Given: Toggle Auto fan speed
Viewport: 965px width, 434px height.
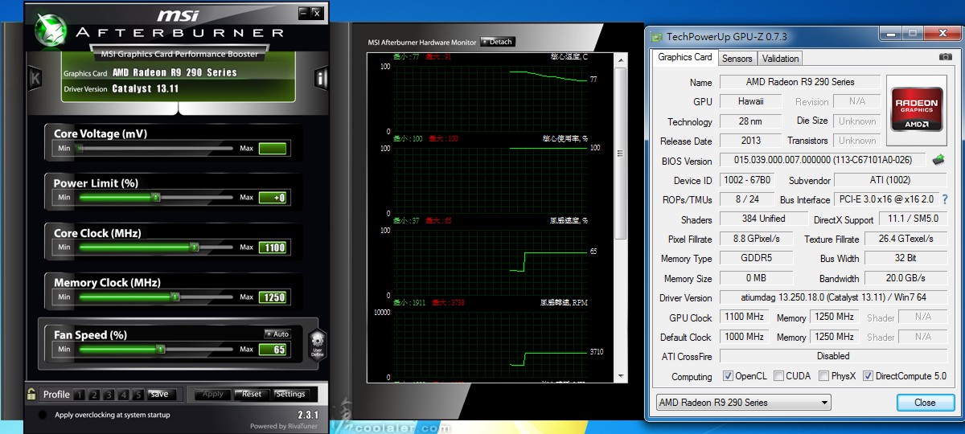Looking at the screenshot, I should pos(277,334).
